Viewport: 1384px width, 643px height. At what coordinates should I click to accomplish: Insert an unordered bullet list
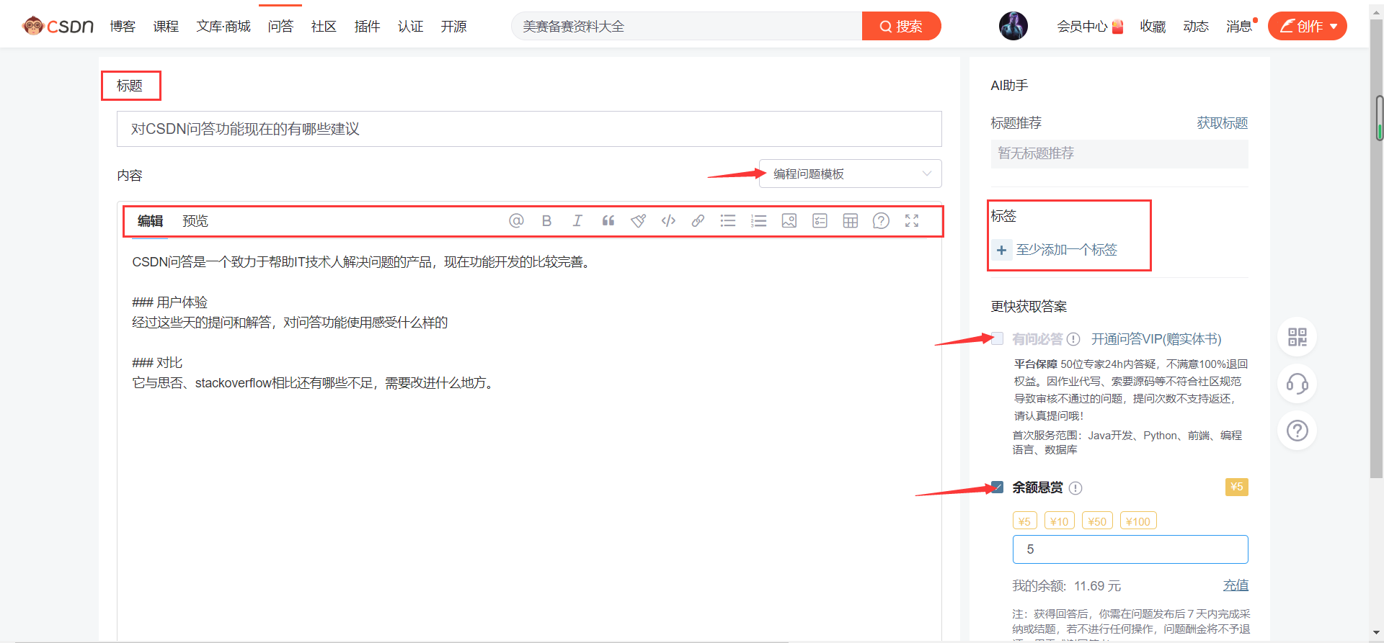(728, 221)
